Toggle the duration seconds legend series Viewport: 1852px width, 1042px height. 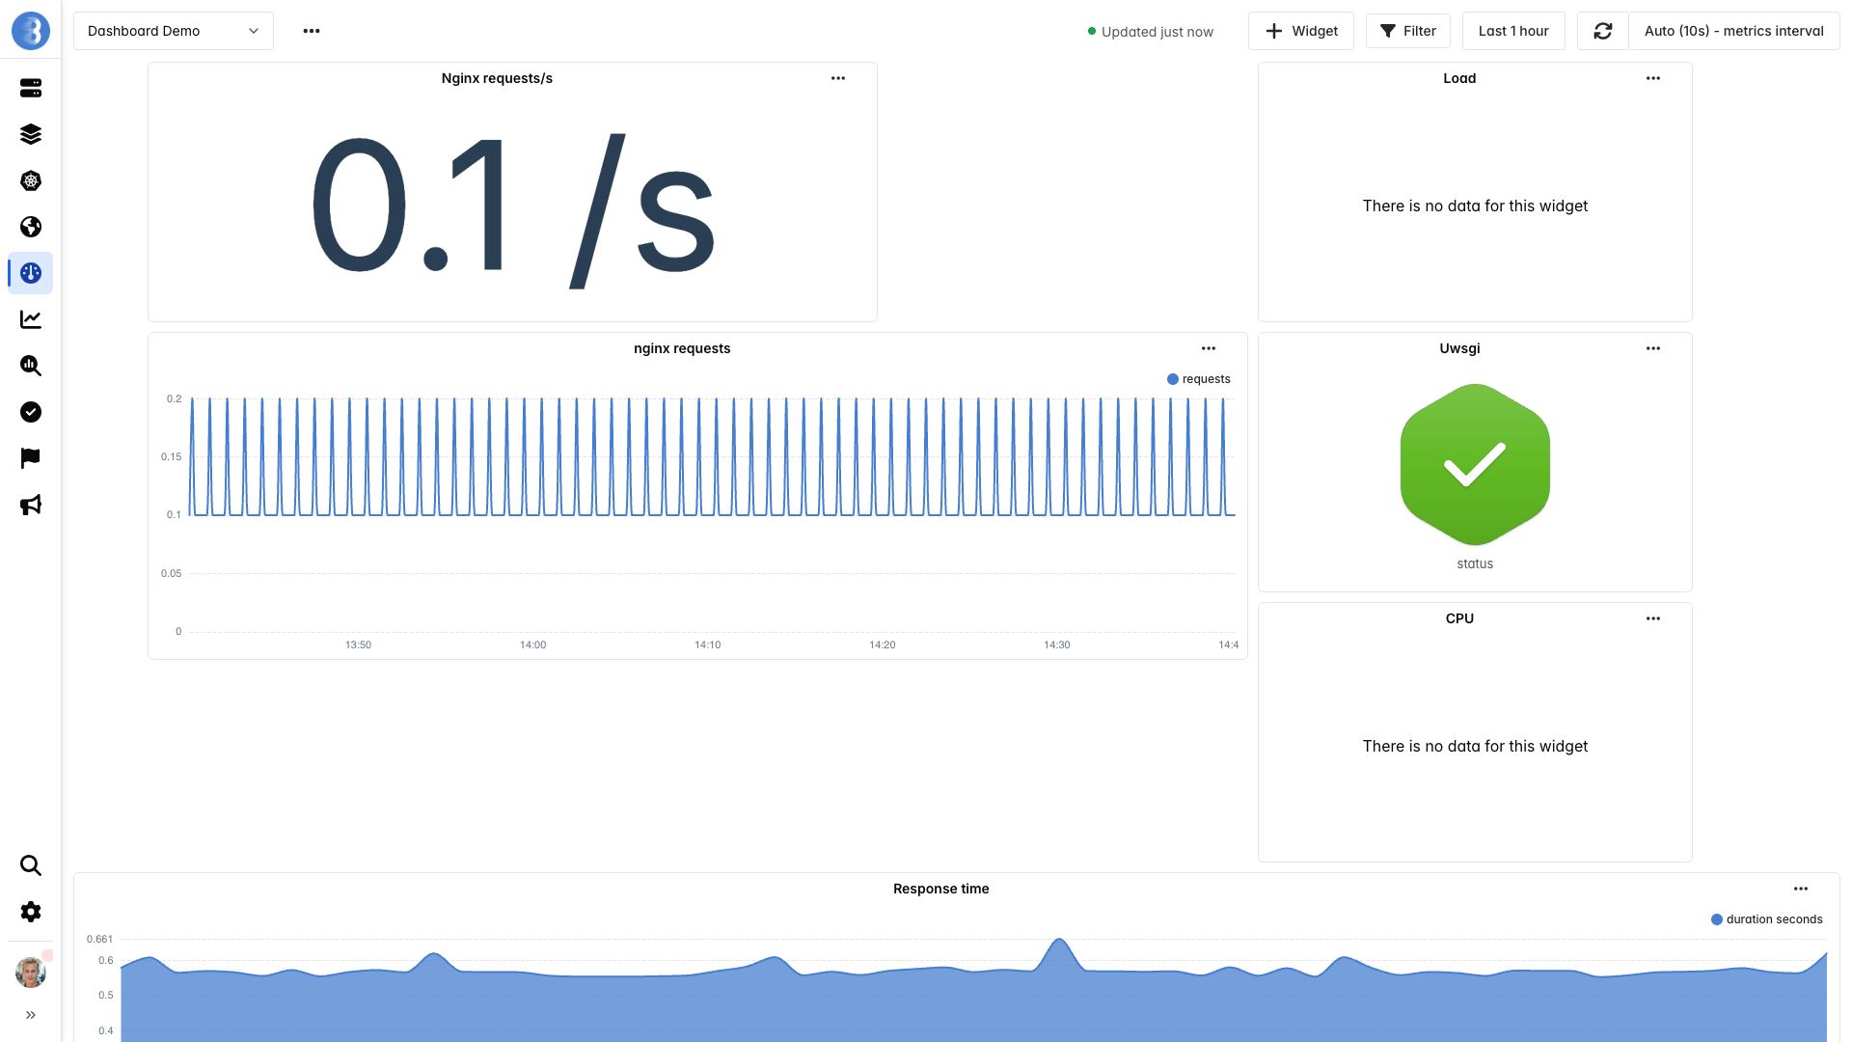(x=1767, y=919)
